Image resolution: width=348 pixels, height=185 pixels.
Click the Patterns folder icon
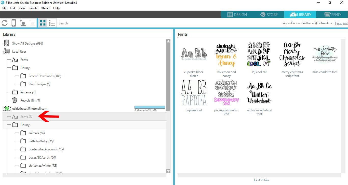click(x=15, y=92)
